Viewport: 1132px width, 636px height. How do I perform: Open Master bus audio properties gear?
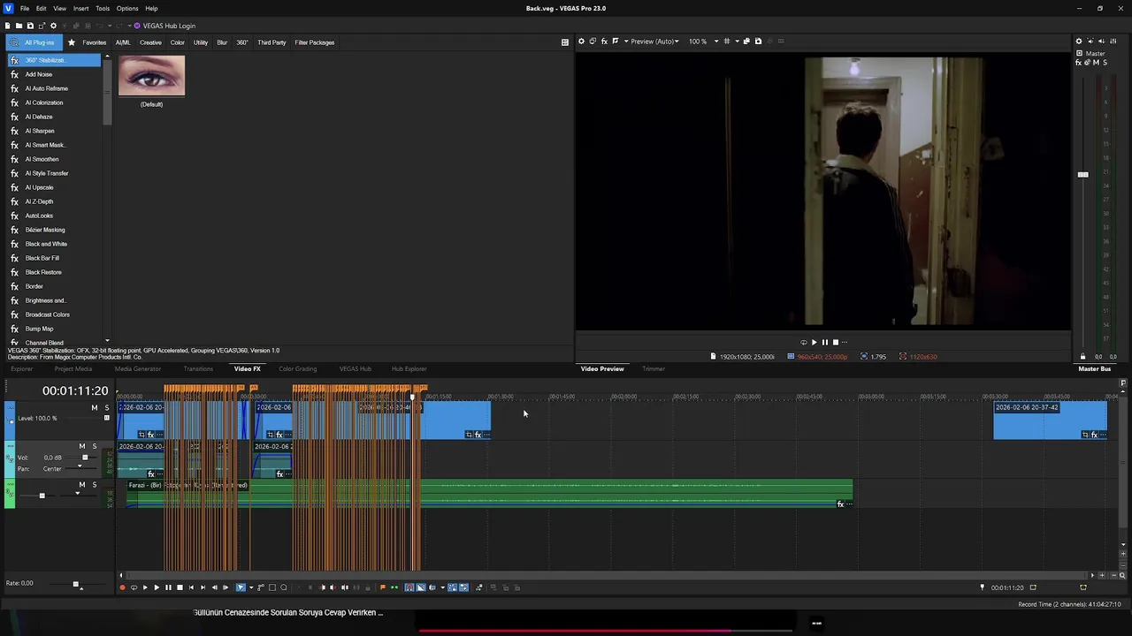(1078, 42)
